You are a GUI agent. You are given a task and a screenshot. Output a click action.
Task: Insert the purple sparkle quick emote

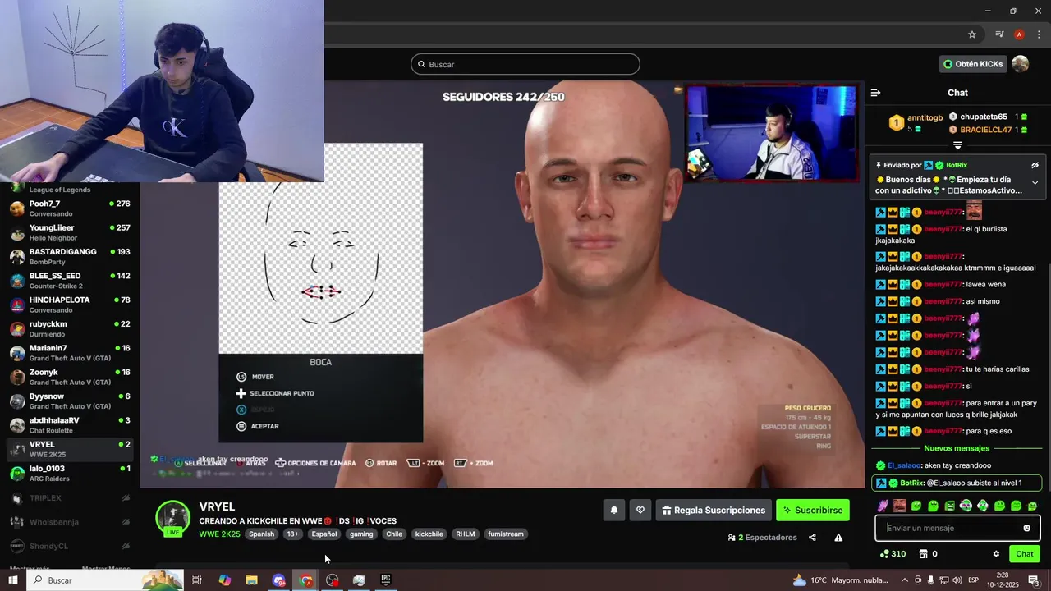[x=883, y=506]
